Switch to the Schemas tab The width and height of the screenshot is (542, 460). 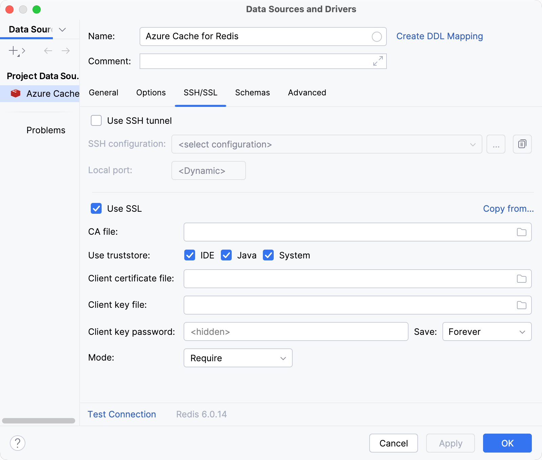pos(252,93)
